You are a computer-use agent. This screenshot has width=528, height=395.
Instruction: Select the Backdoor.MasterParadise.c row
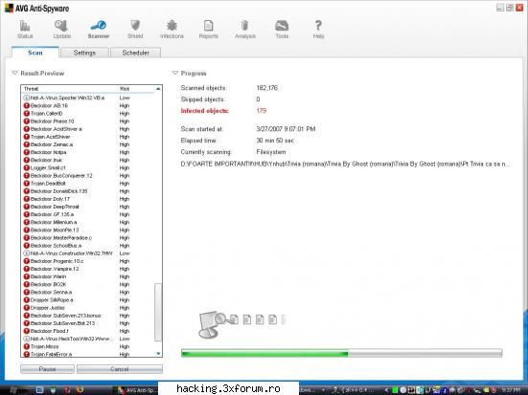[x=88, y=238]
